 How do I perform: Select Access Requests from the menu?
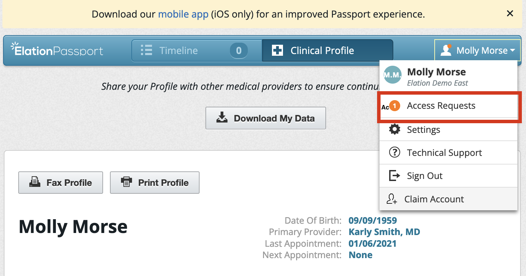[x=441, y=106]
